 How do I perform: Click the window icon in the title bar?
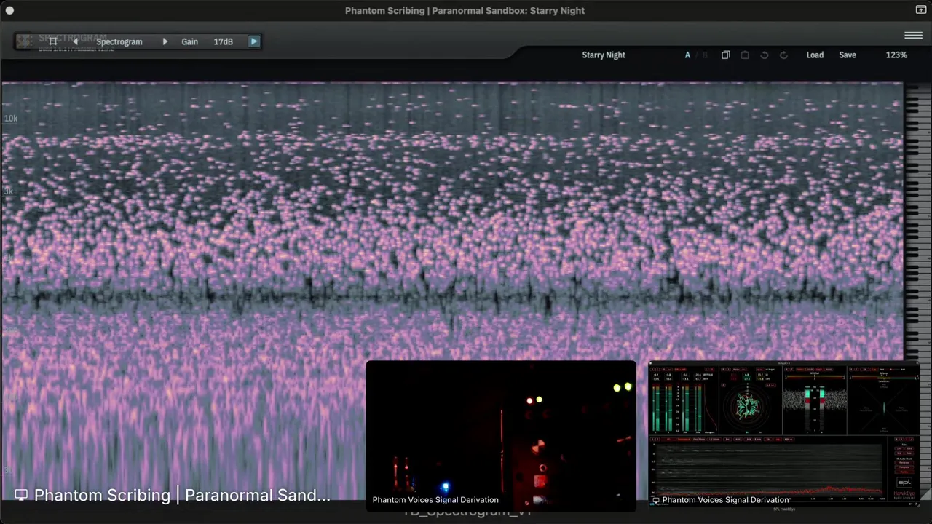click(x=921, y=10)
